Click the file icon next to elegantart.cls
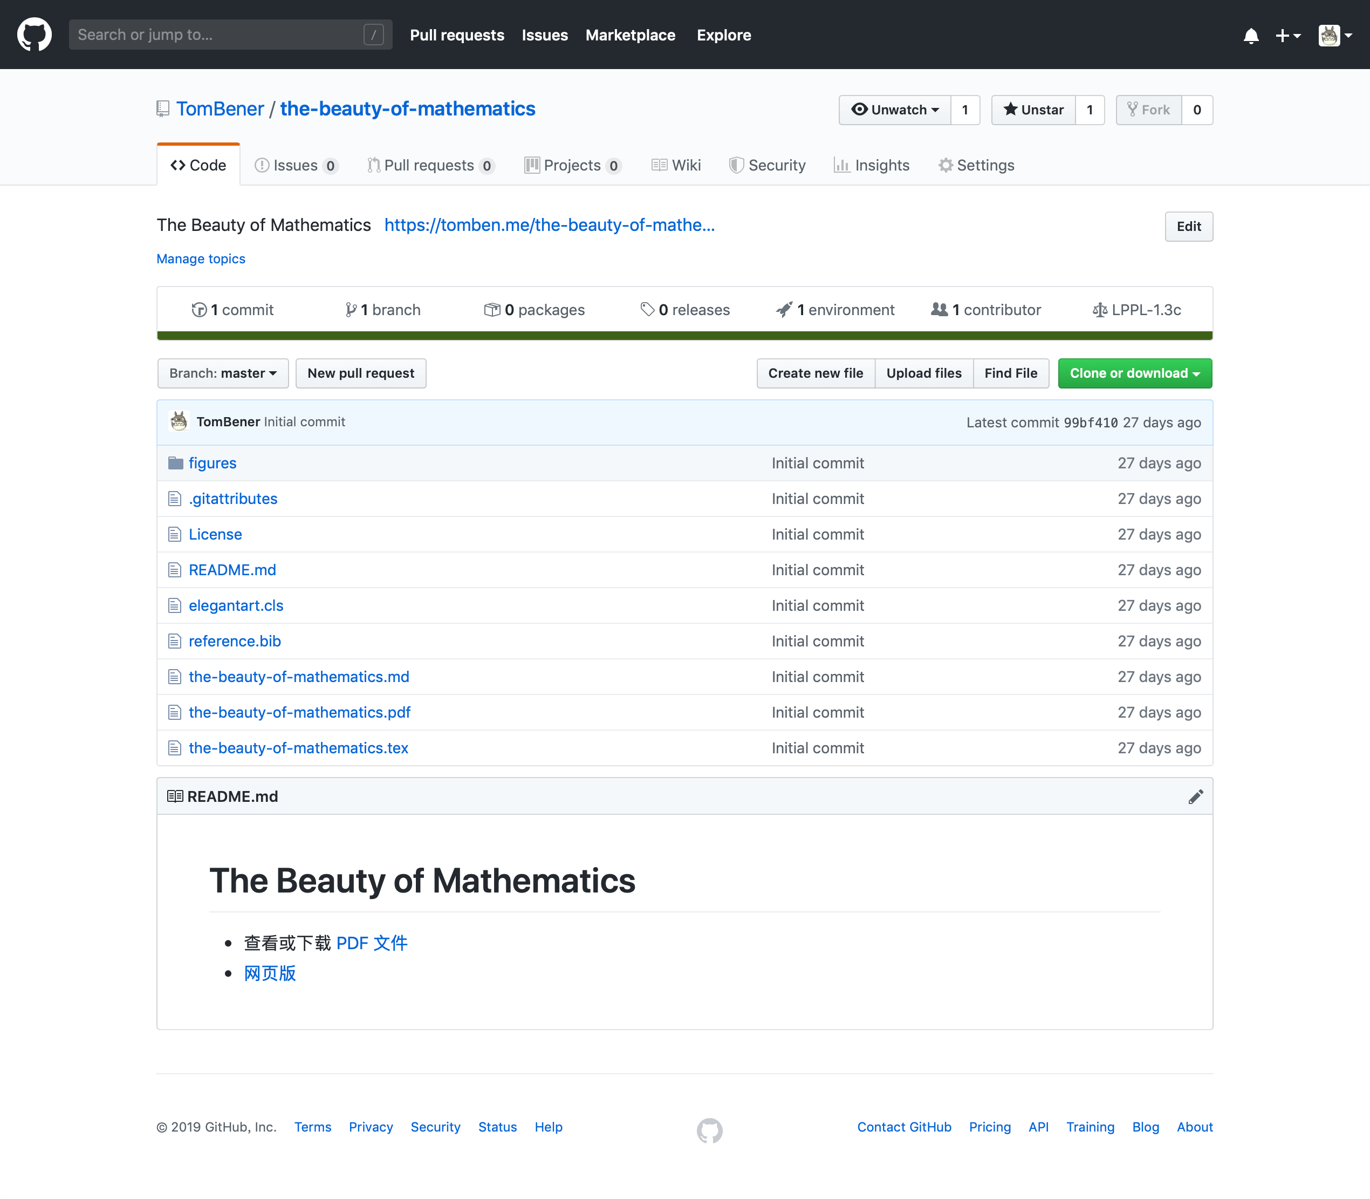This screenshot has height=1199, width=1370. click(x=175, y=605)
